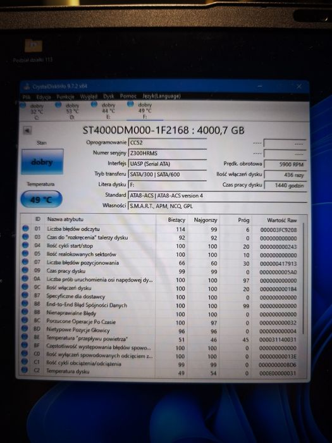Click the status icon of attribute 07
The width and height of the screenshot is (332, 443).
(x=25, y=261)
